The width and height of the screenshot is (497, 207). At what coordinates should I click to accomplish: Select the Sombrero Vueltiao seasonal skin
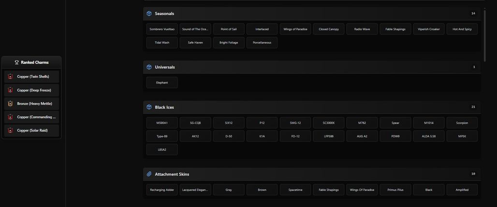[162, 29]
